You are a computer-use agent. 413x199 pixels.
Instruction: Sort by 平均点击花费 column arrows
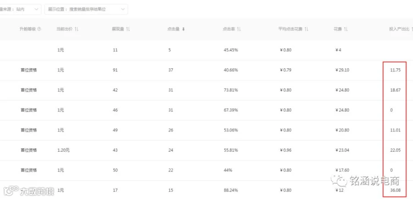point(307,29)
